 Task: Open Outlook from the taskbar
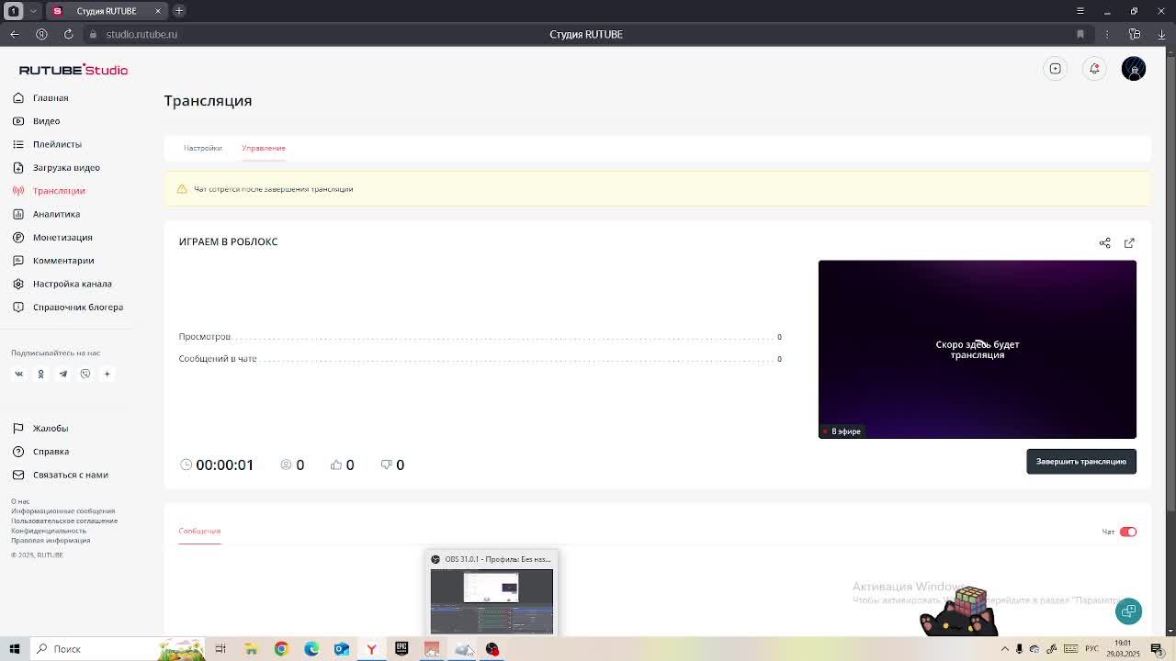pyautogui.click(x=342, y=649)
